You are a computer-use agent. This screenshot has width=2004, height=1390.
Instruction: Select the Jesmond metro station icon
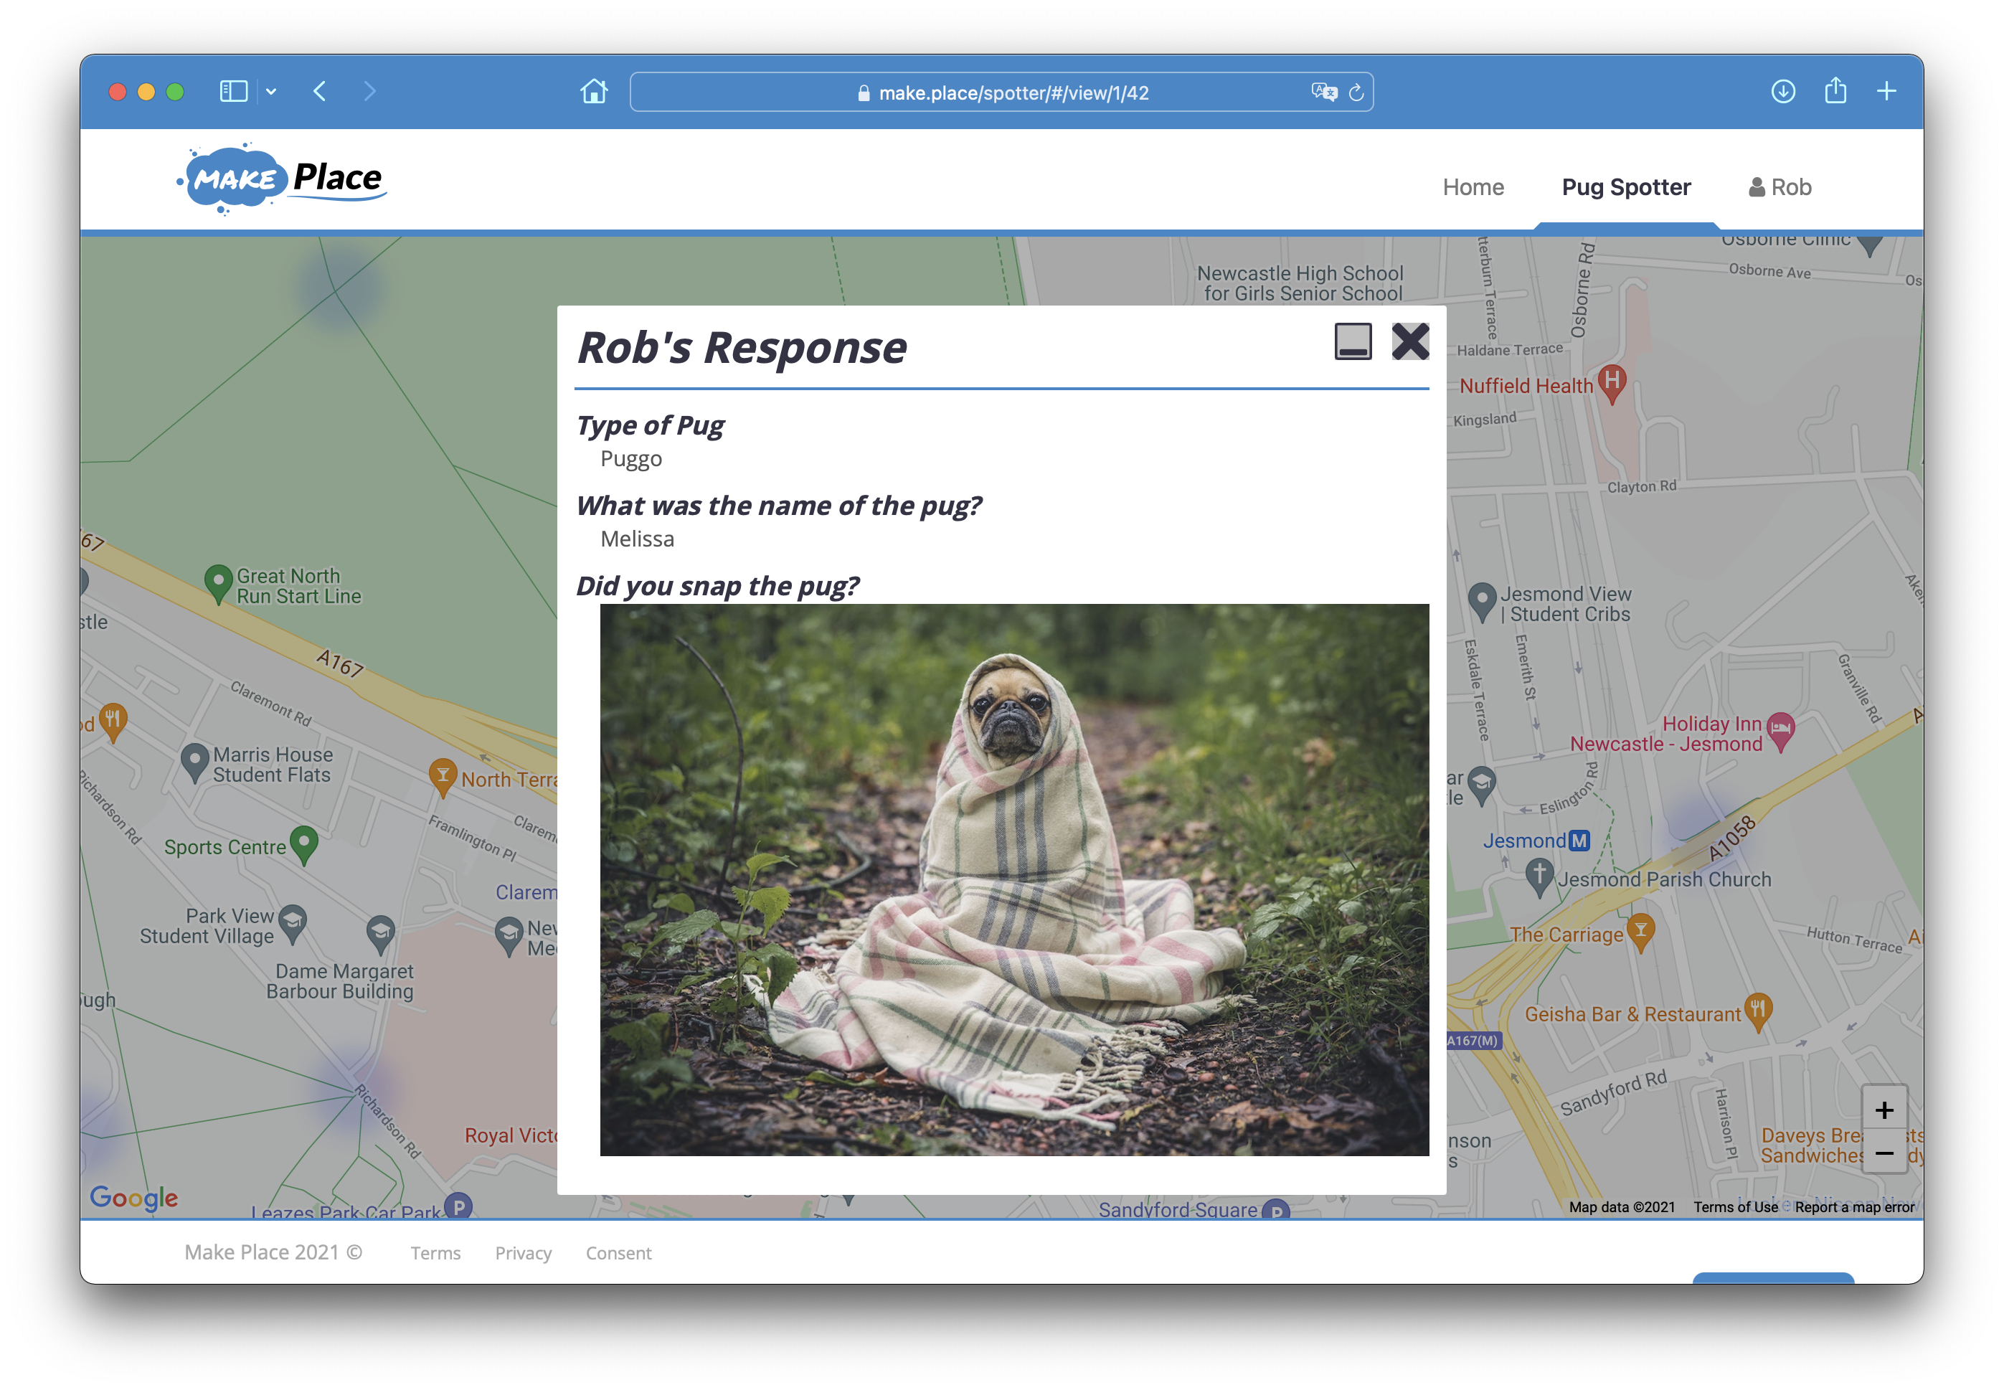click(x=1578, y=841)
